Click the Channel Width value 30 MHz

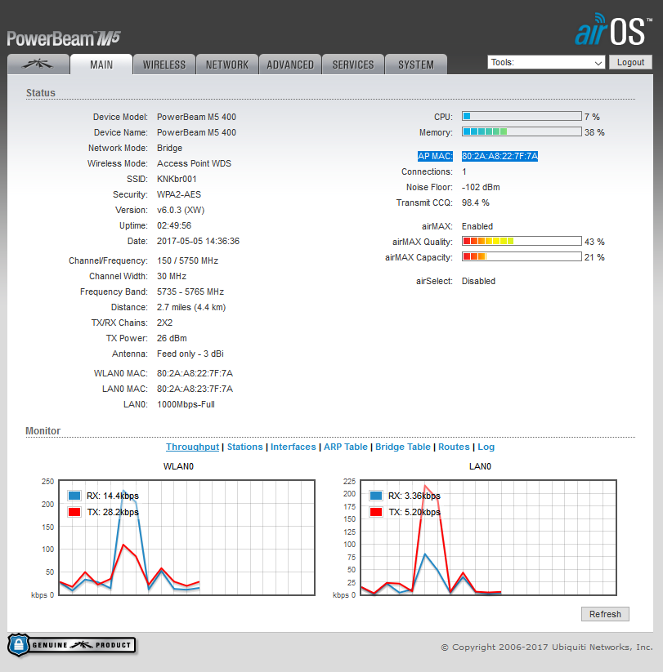tap(171, 276)
